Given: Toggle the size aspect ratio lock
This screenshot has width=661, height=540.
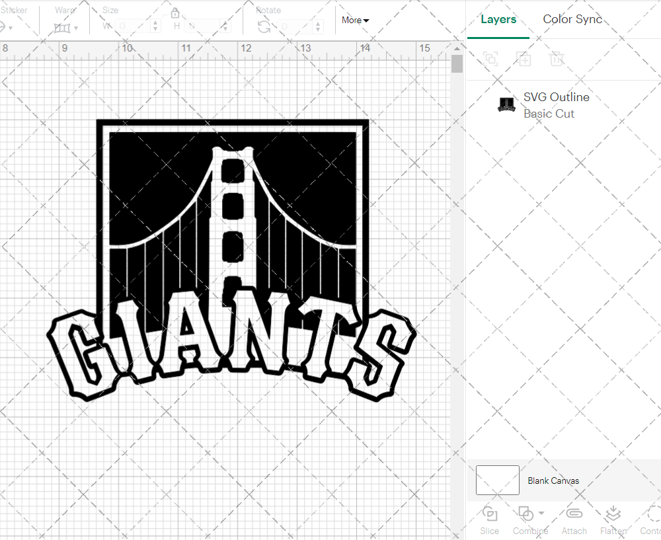Looking at the screenshot, I should pyautogui.click(x=175, y=14).
